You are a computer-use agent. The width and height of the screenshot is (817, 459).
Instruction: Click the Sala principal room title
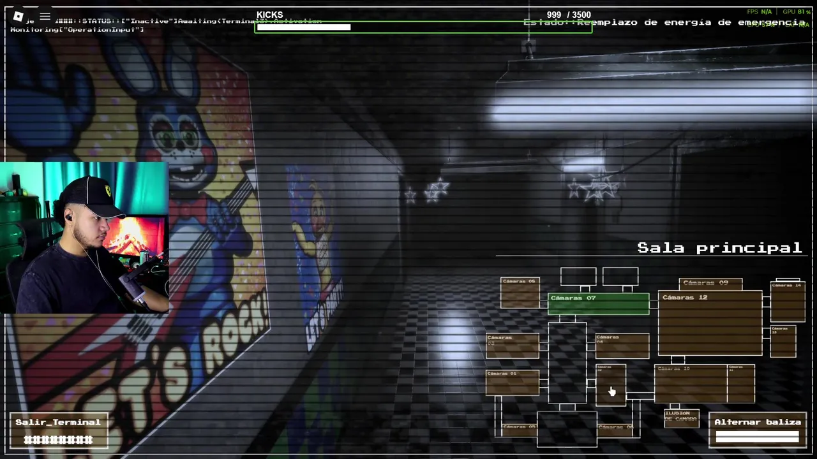pyautogui.click(x=719, y=247)
